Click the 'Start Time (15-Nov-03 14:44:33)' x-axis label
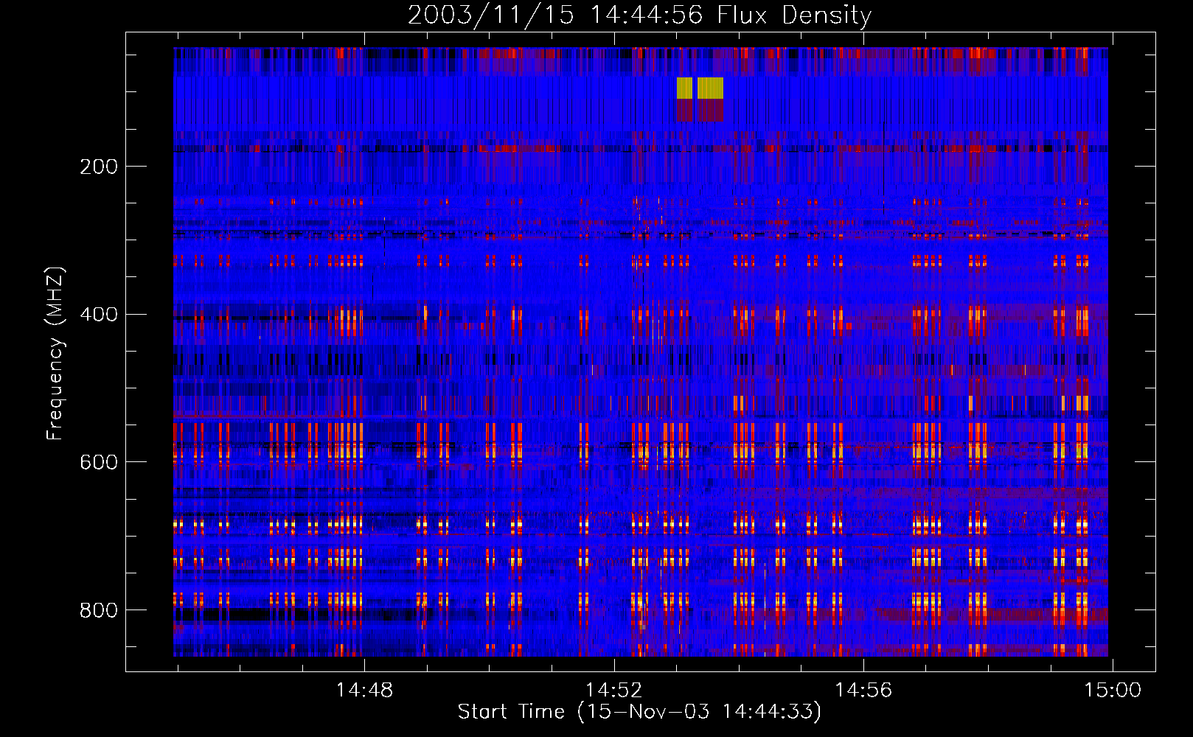 [639, 712]
